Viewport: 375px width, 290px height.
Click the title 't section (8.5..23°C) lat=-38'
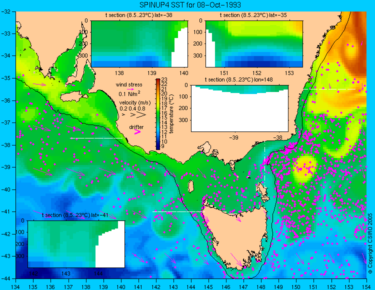(x=138, y=15)
